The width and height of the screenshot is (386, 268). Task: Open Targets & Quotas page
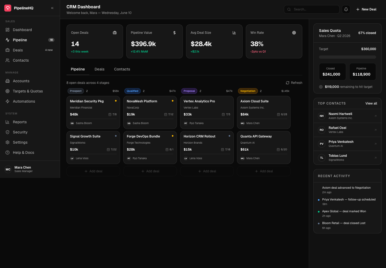point(30,91)
